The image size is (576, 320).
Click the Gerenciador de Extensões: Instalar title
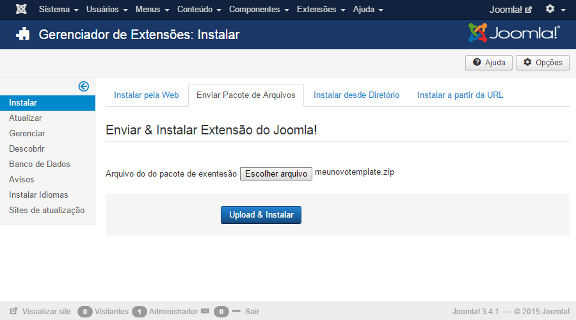tap(140, 35)
